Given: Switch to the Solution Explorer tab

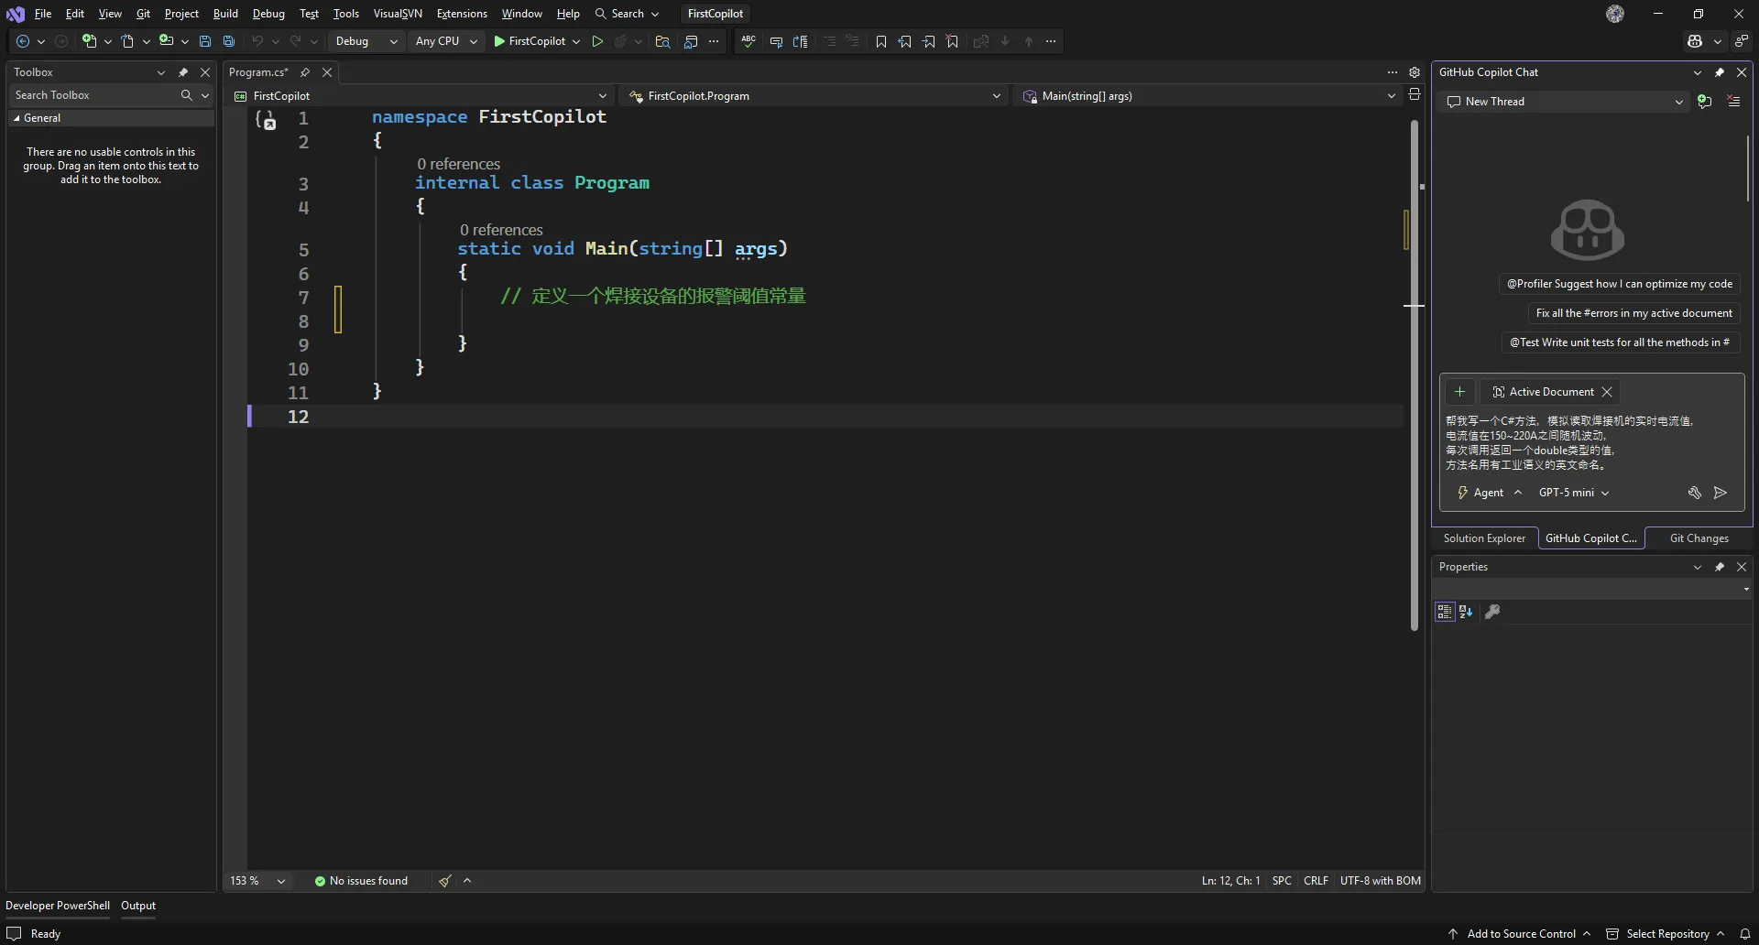Looking at the screenshot, I should pos(1484,538).
